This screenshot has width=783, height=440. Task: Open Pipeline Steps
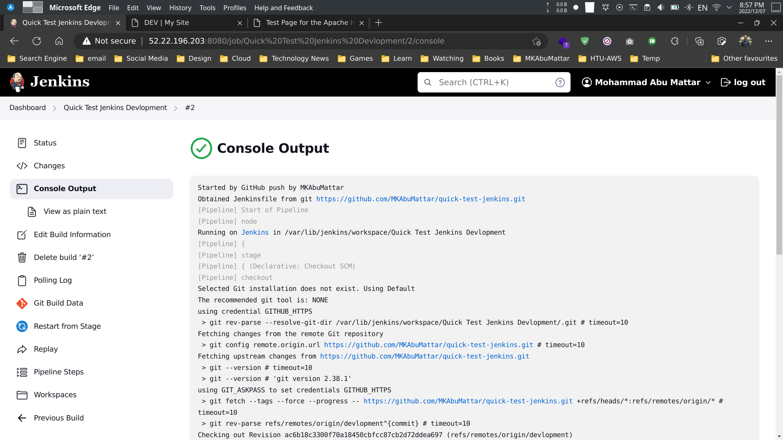coord(58,372)
